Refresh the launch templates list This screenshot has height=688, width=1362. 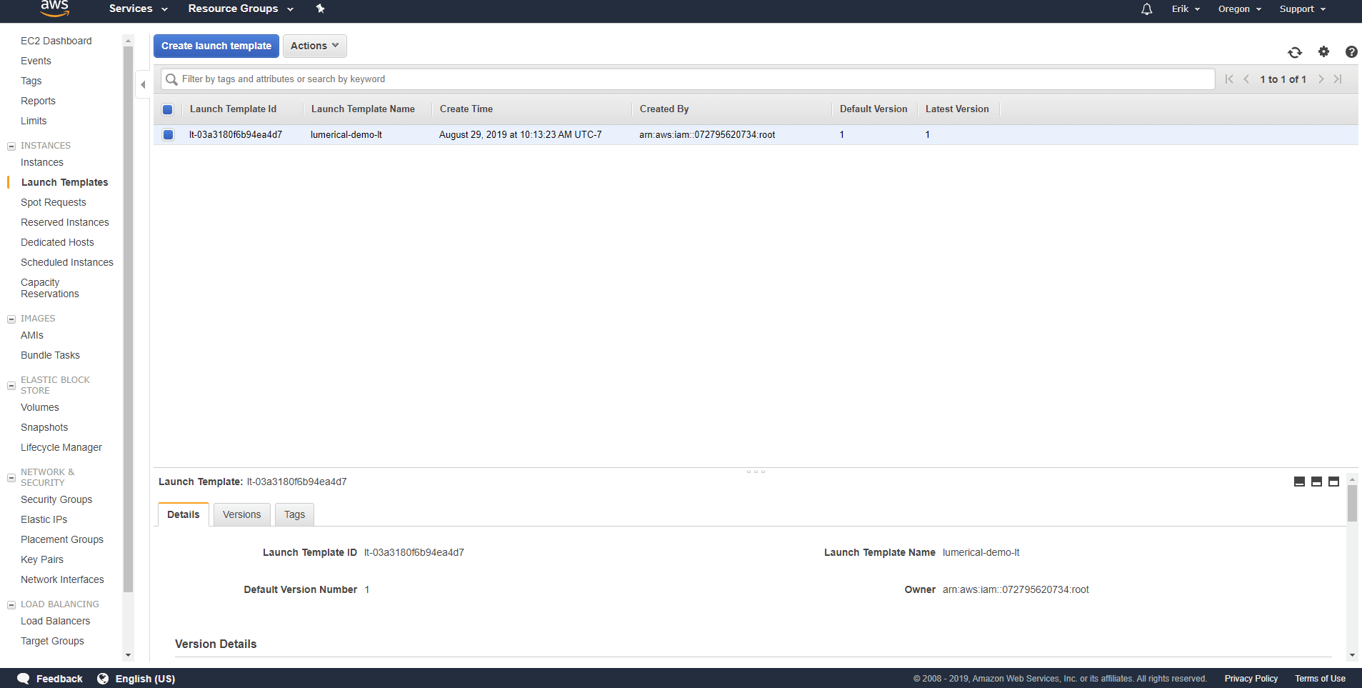tap(1295, 52)
